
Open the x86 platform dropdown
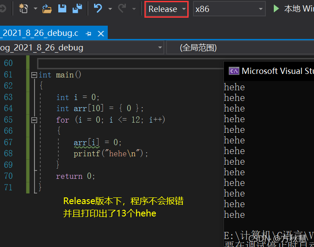click(x=229, y=9)
